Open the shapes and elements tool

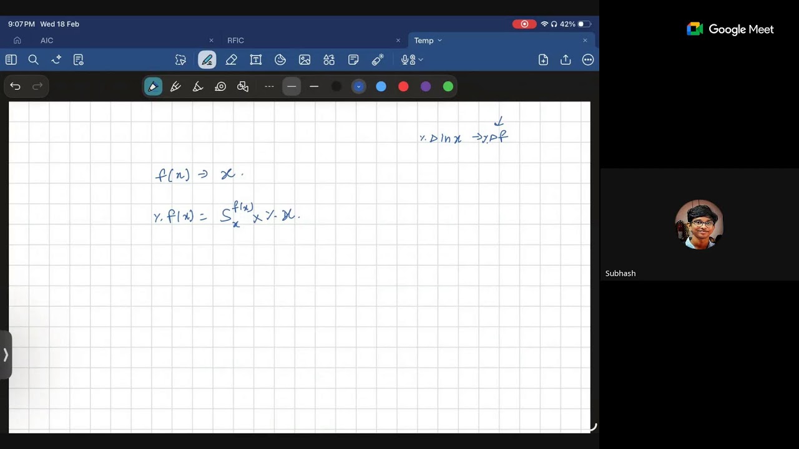point(329,60)
